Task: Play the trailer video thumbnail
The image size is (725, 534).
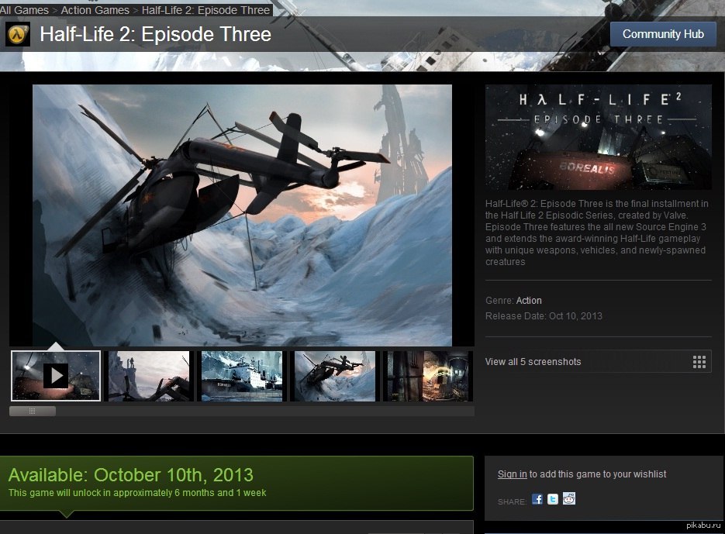Action: [56, 376]
